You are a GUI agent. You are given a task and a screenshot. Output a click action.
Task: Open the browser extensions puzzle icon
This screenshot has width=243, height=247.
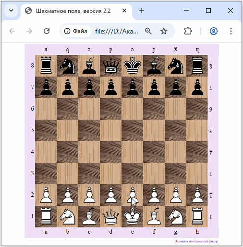pyautogui.click(x=188, y=31)
